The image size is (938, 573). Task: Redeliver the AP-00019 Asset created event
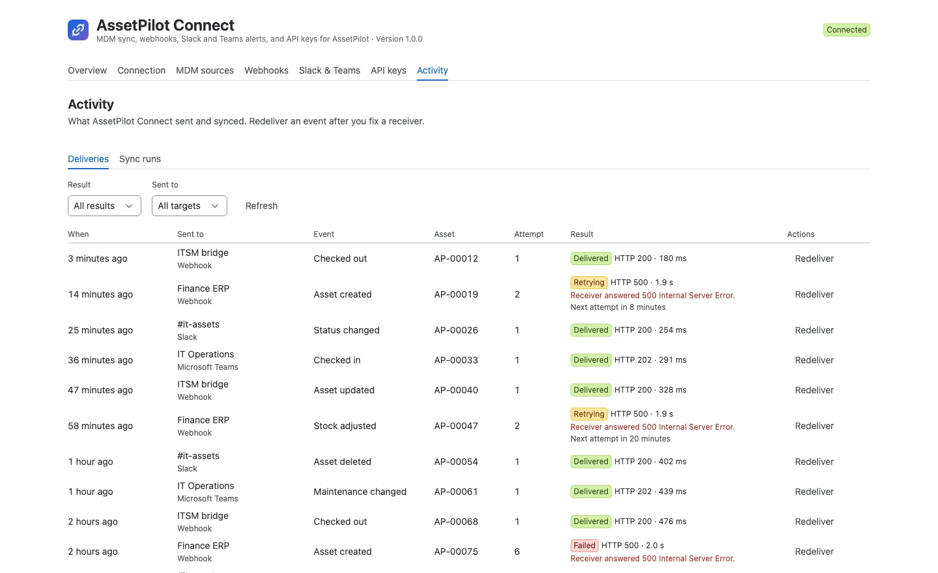click(814, 294)
